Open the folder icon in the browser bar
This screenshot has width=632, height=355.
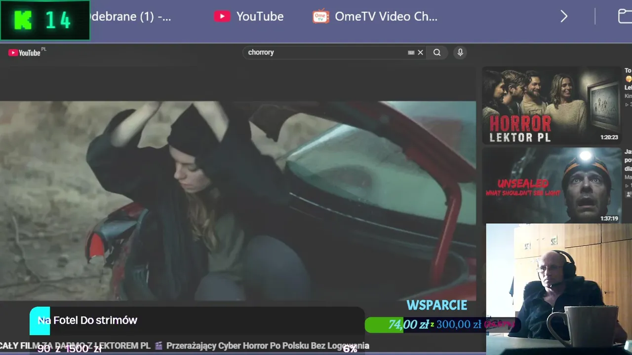tap(625, 16)
